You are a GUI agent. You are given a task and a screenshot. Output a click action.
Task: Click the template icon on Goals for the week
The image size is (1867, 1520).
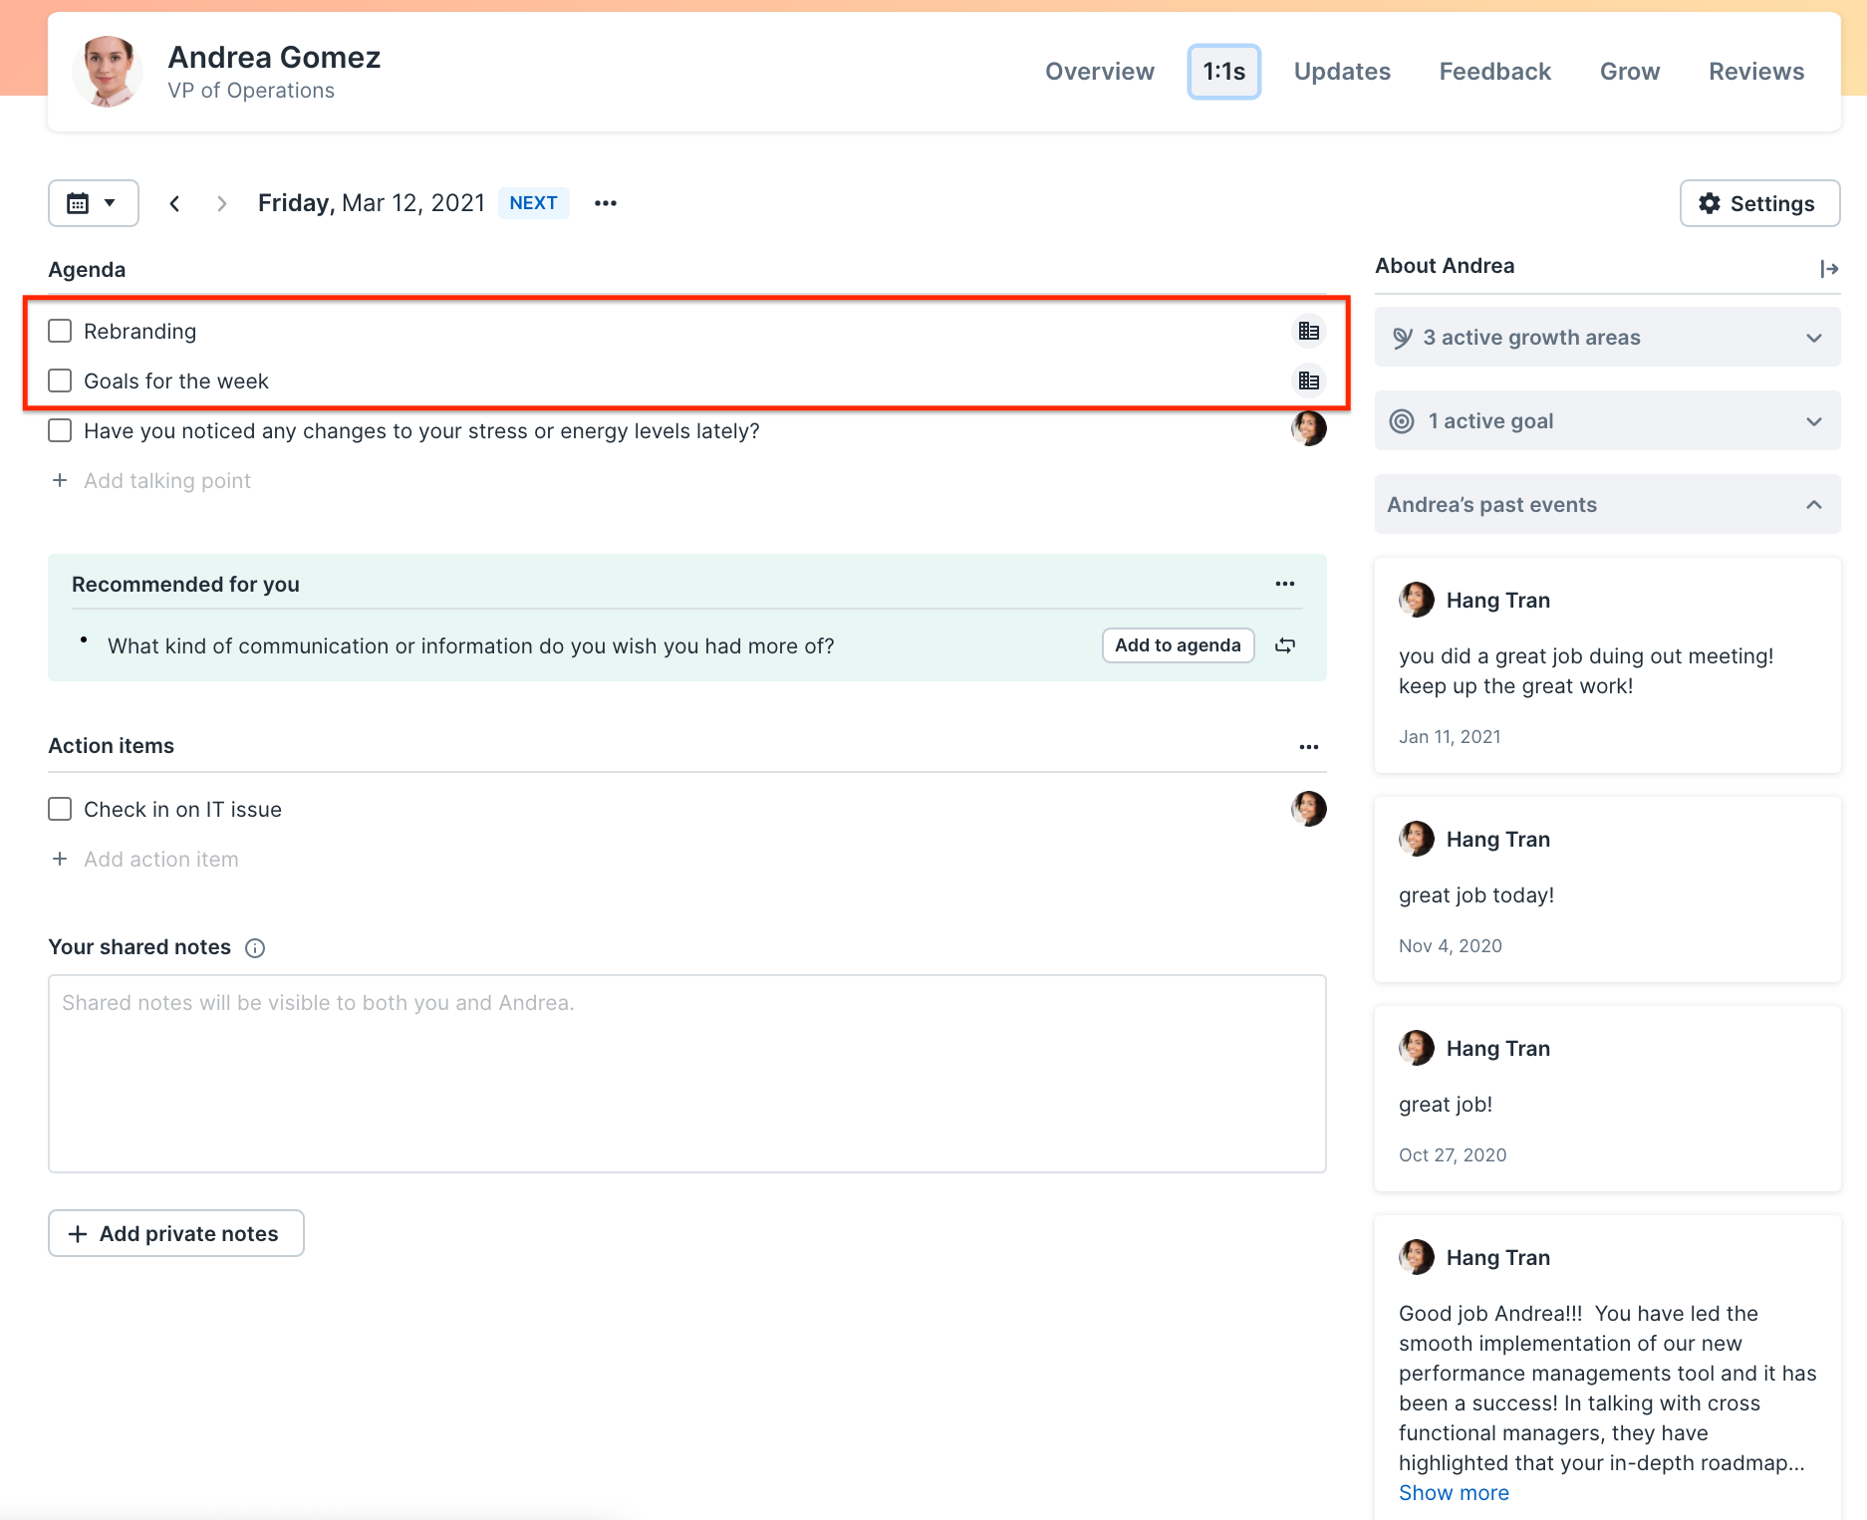pos(1309,380)
